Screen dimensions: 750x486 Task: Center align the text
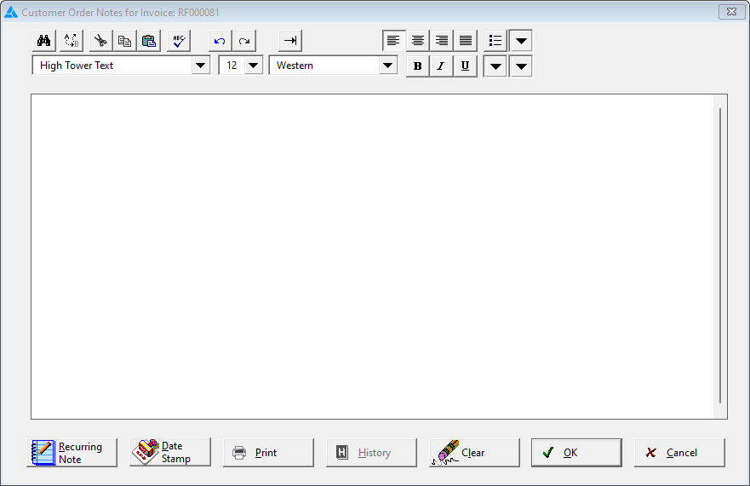418,41
